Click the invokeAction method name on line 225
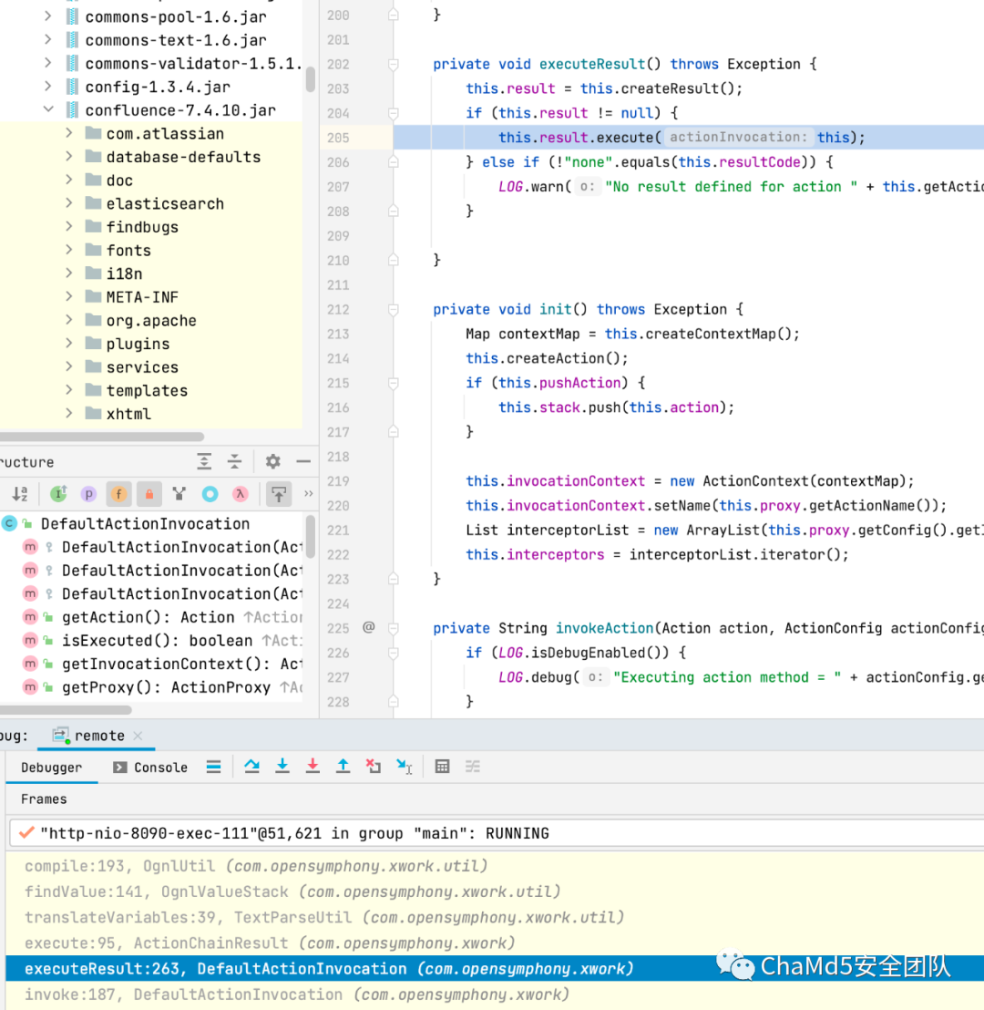984x1010 pixels. (x=605, y=628)
